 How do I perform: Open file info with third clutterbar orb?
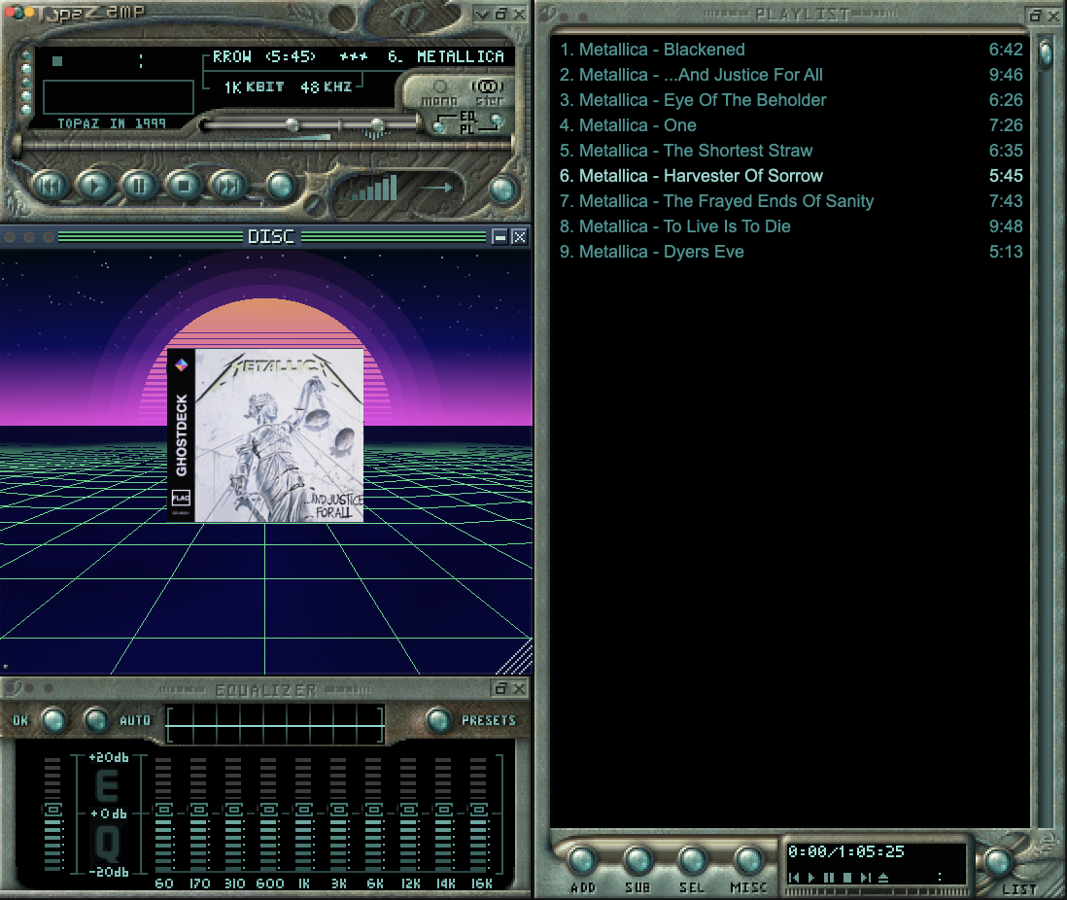pyautogui.click(x=26, y=83)
